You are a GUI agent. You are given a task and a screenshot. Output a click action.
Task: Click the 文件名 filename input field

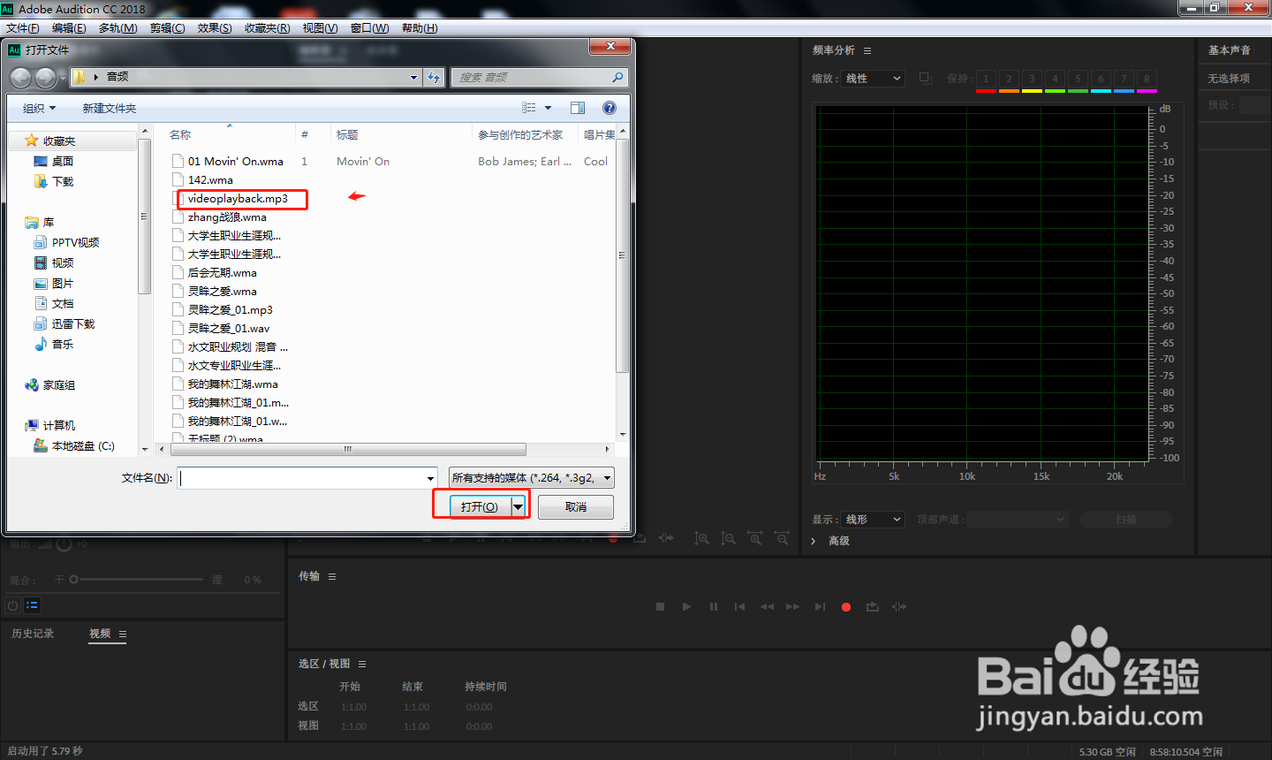pos(307,478)
